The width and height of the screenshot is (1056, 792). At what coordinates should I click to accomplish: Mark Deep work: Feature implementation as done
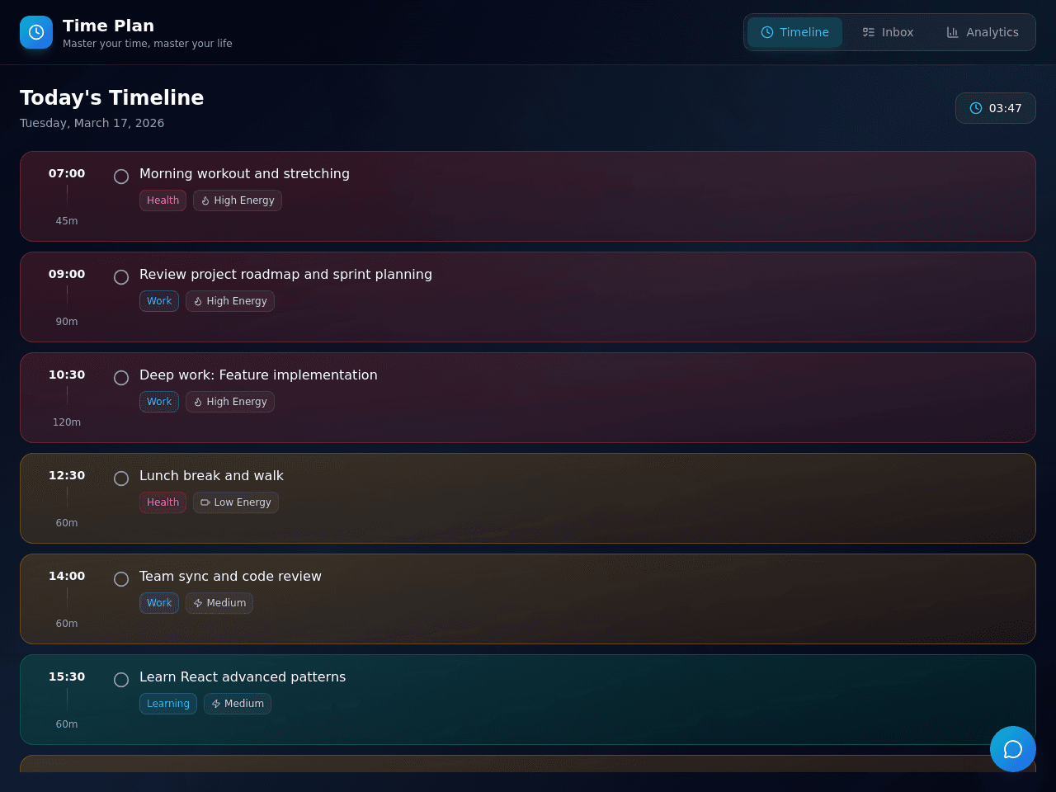pyautogui.click(x=121, y=378)
